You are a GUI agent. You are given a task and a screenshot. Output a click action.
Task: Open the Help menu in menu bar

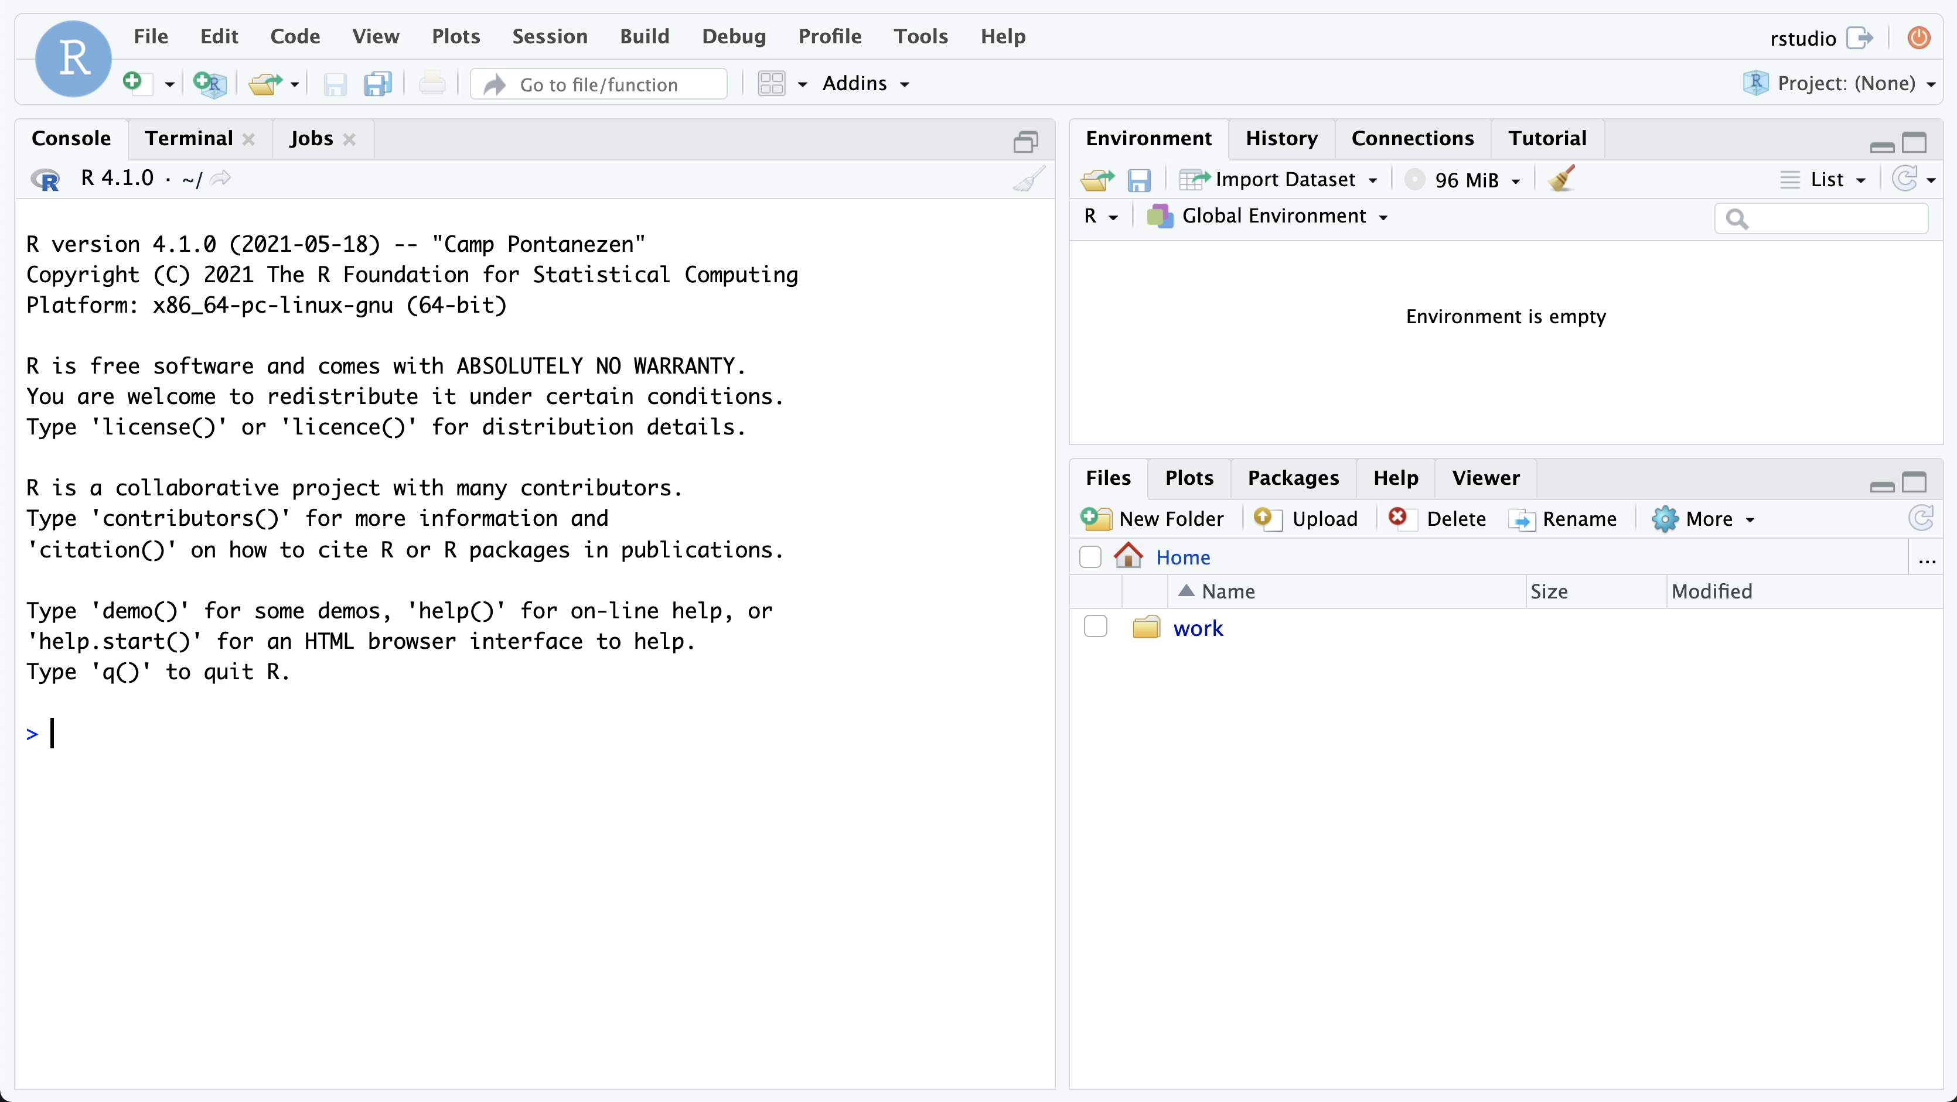click(1003, 36)
